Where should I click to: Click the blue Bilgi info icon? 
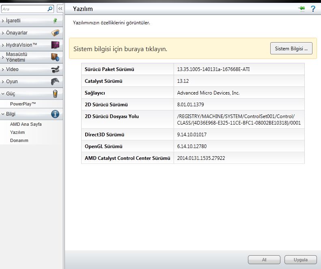55,114
